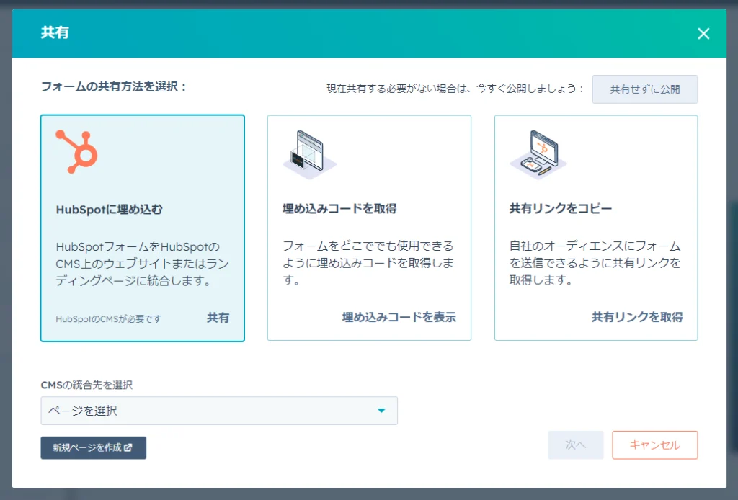Click the フォームをどこででも使用できる description
Image resolution: width=738 pixels, height=500 pixels.
tap(368, 262)
